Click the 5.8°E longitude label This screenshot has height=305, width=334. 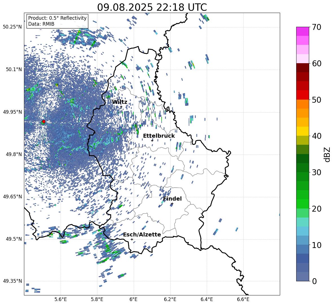pyautogui.click(x=97, y=299)
